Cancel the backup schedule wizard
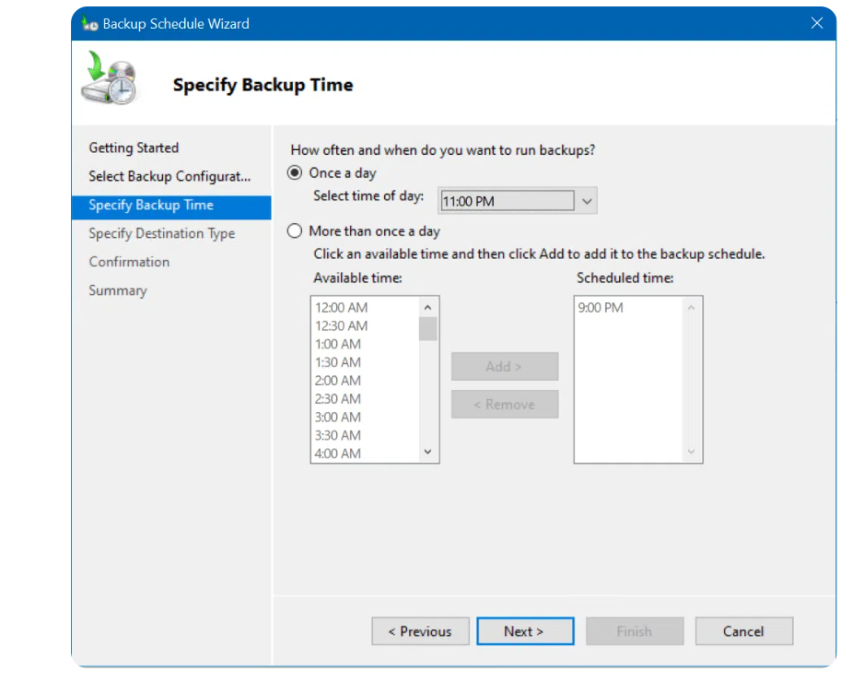Viewport: 864px width, 683px height. coord(743,631)
